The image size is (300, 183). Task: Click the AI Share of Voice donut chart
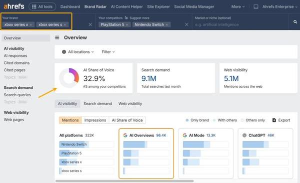point(69,78)
